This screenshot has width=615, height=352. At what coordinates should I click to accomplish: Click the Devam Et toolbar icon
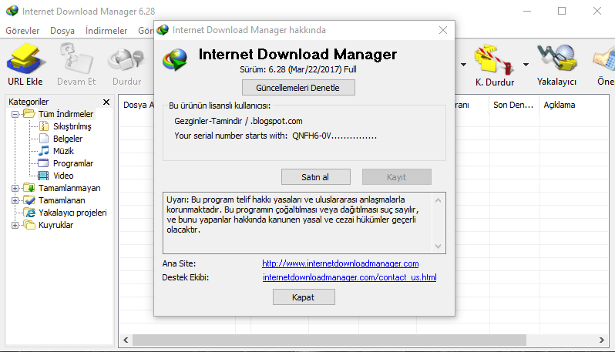pyautogui.click(x=76, y=59)
